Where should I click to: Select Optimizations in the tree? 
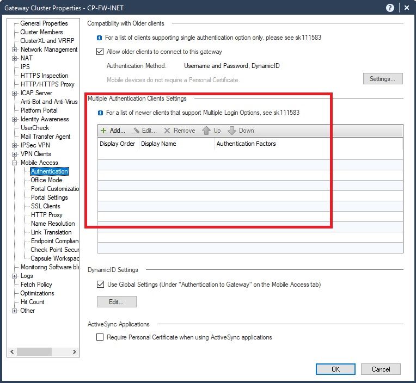point(38,293)
